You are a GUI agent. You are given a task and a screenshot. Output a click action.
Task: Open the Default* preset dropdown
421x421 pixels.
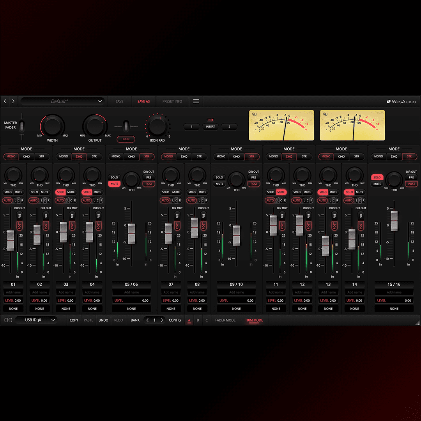coord(62,101)
